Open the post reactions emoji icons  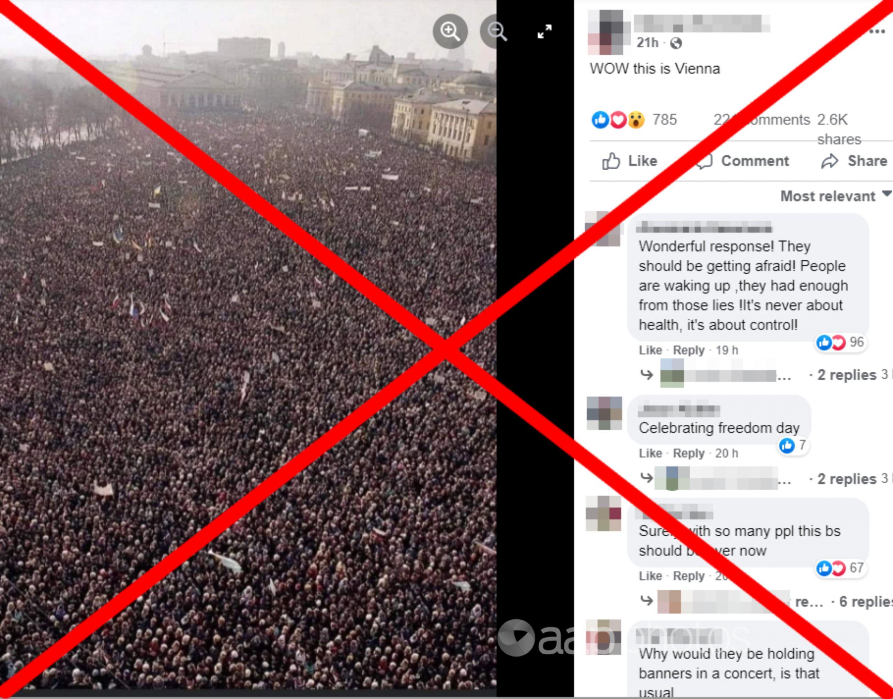click(x=618, y=120)
